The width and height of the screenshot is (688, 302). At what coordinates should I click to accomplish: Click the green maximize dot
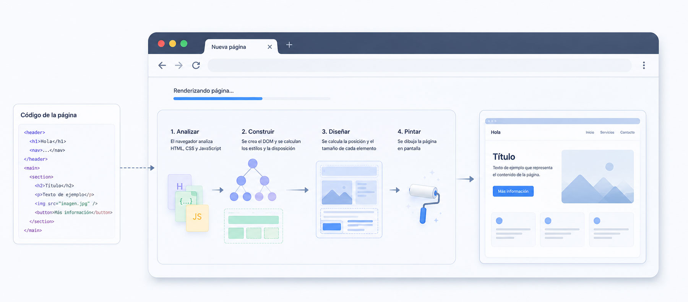(184, 44)
